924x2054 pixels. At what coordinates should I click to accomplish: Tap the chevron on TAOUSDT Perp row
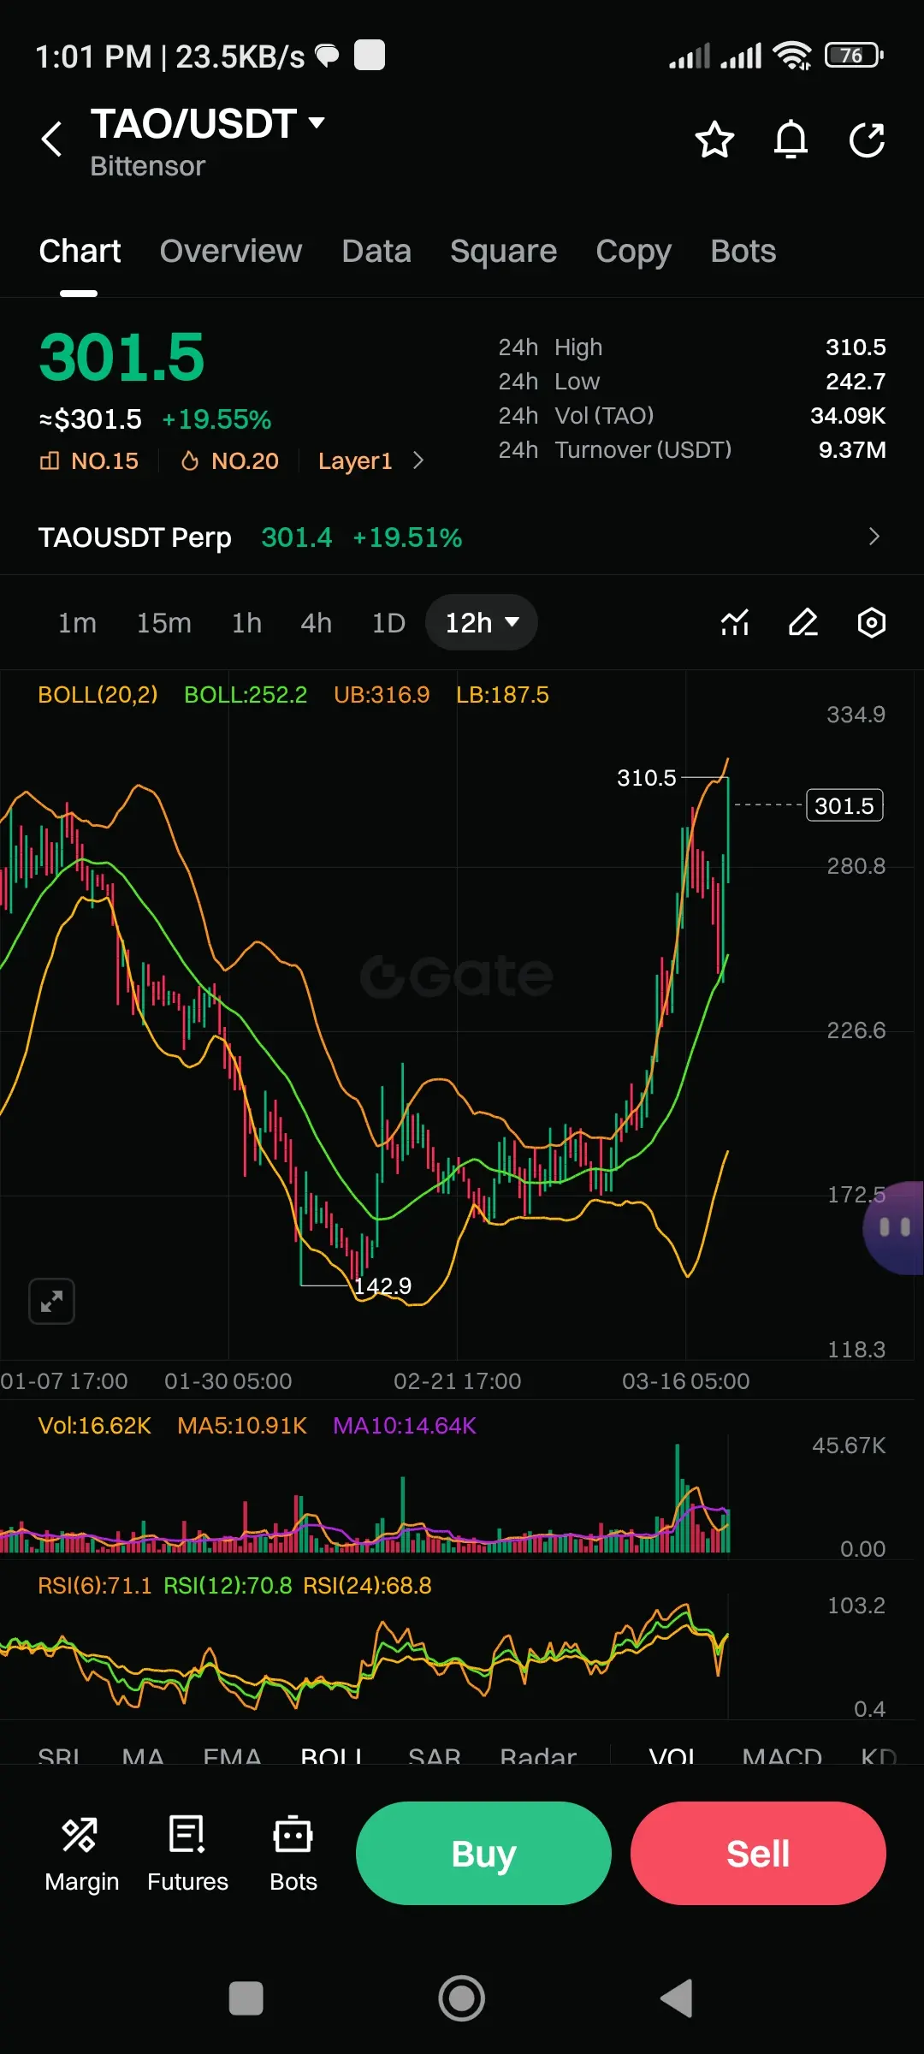click(874, 537)
